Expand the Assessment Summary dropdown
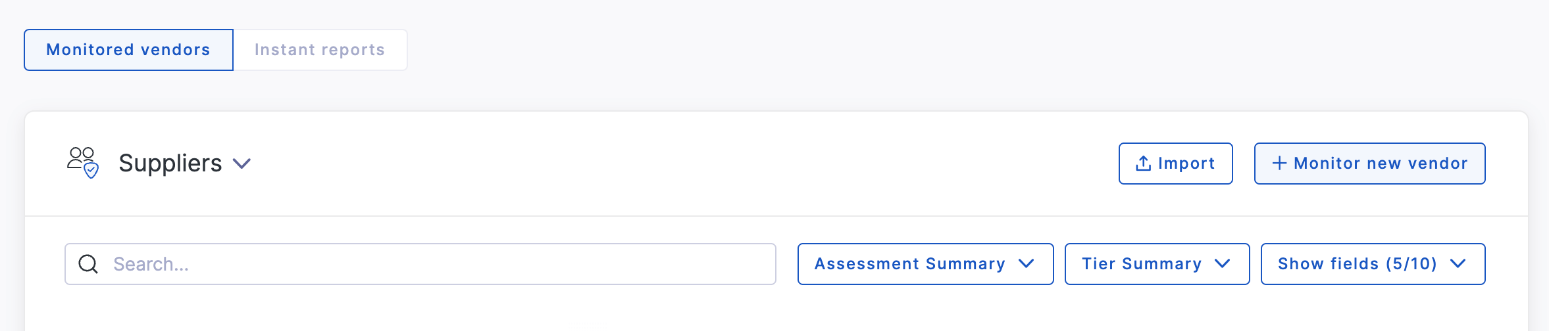 click(x=925, y=264)
